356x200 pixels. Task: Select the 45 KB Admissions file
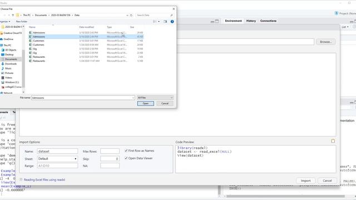[x=86, y=37]
